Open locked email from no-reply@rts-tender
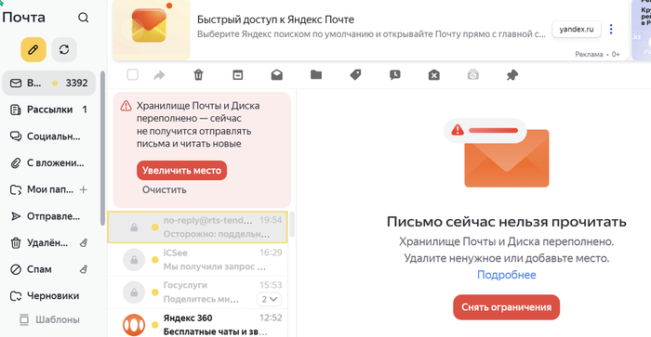This screenshot has height=337, width=651. 197,227
